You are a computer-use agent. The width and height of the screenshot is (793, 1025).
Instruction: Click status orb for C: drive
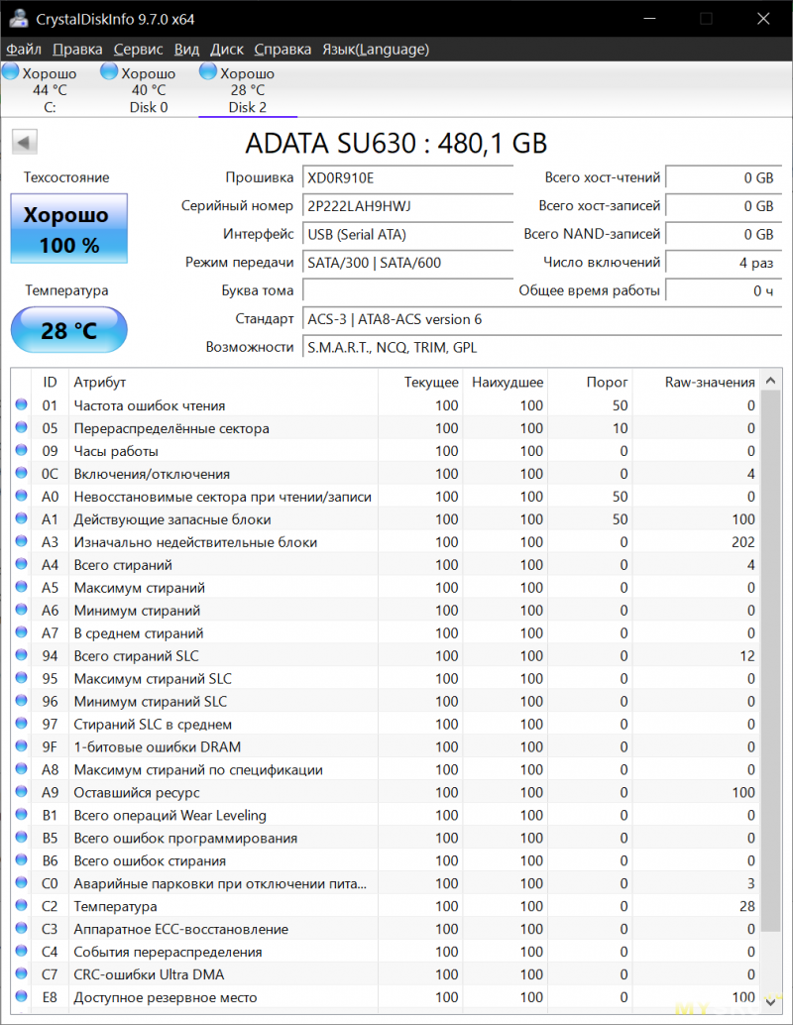click(x=11, y=72)
